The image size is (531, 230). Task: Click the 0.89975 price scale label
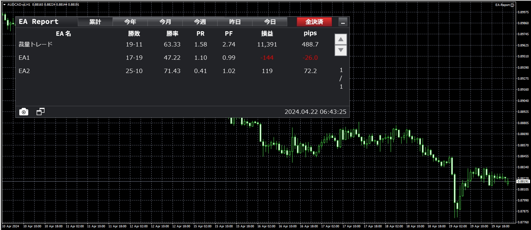pyautogui.click(x=523, y=12)
